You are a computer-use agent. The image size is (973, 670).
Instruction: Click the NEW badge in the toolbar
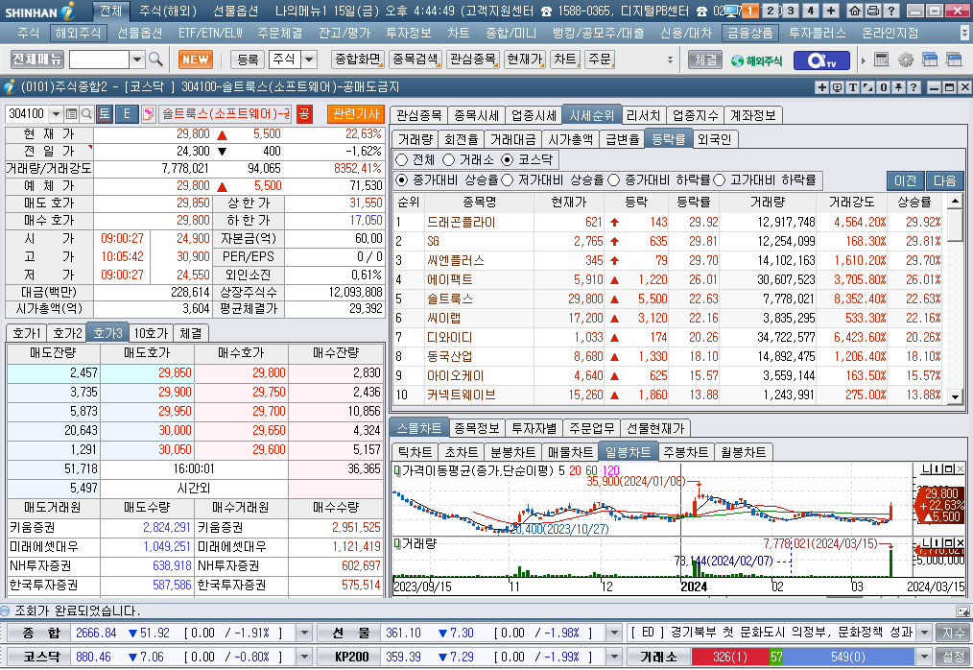(x=196, y=60)
